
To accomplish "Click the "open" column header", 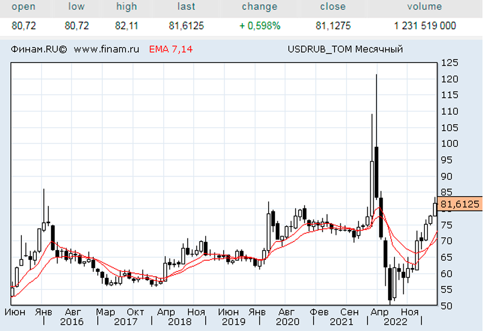I will [x=23, y=7].
